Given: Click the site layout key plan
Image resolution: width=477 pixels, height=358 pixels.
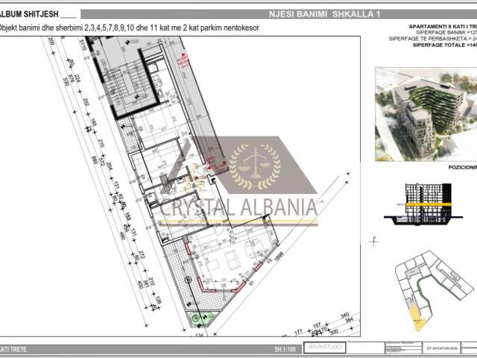Looking at the screenshot, I should (x=435, y=291).
